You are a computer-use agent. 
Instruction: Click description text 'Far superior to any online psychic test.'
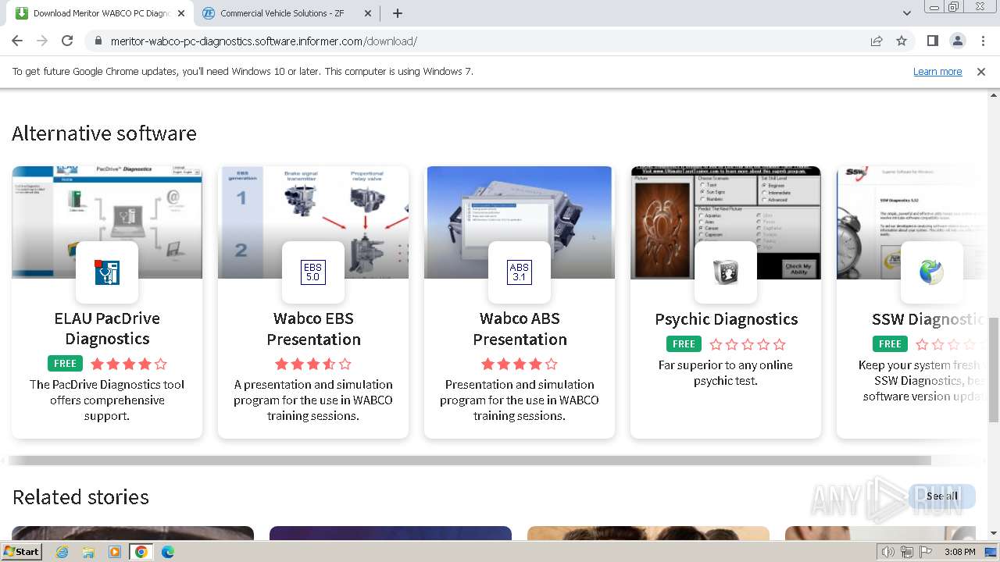coord(726,373)
